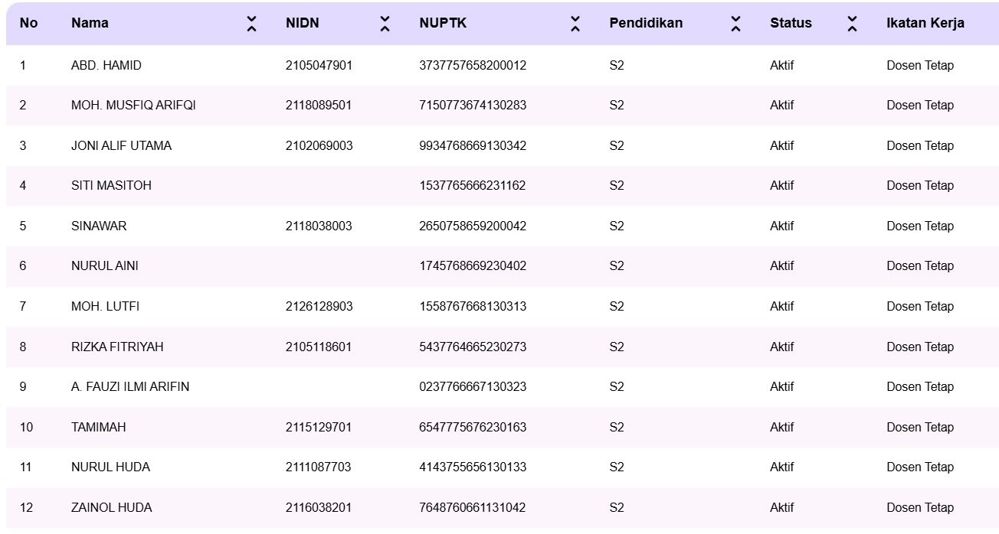Click the NUPTK column header text
Image resolution: width=999 pixels, height=534 pixels.
[443, 23]
